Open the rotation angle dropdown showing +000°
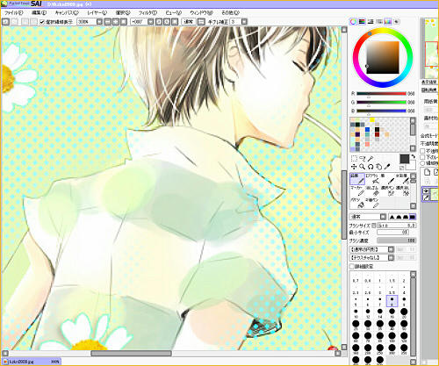The height and width of the screenshot is (366, 439). point(150,22)
